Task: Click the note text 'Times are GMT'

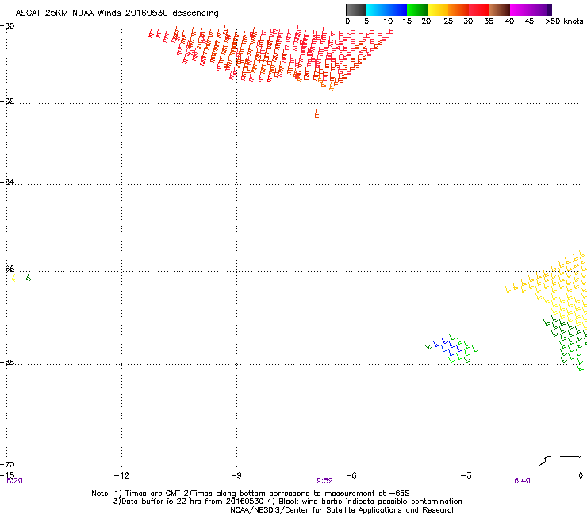Action: click(x=153, y=494)
